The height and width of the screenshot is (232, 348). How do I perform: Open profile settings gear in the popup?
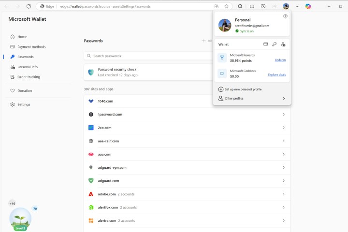[285, 16]
